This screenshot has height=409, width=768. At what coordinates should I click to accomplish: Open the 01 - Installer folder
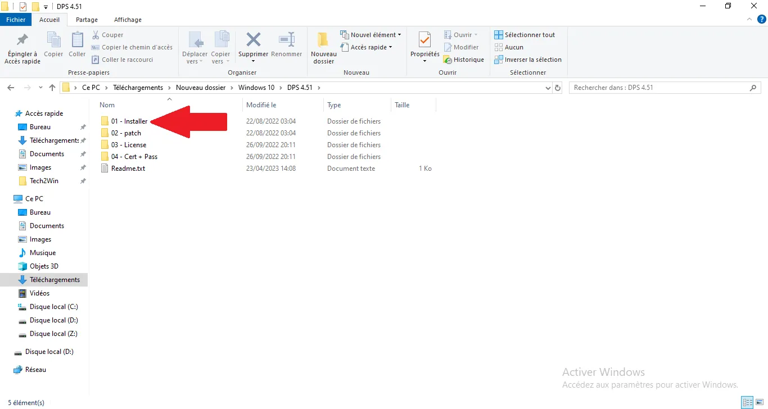pos(130,121)
